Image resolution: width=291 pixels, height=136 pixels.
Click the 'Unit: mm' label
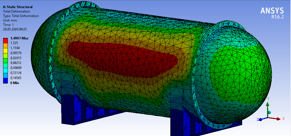10,20
